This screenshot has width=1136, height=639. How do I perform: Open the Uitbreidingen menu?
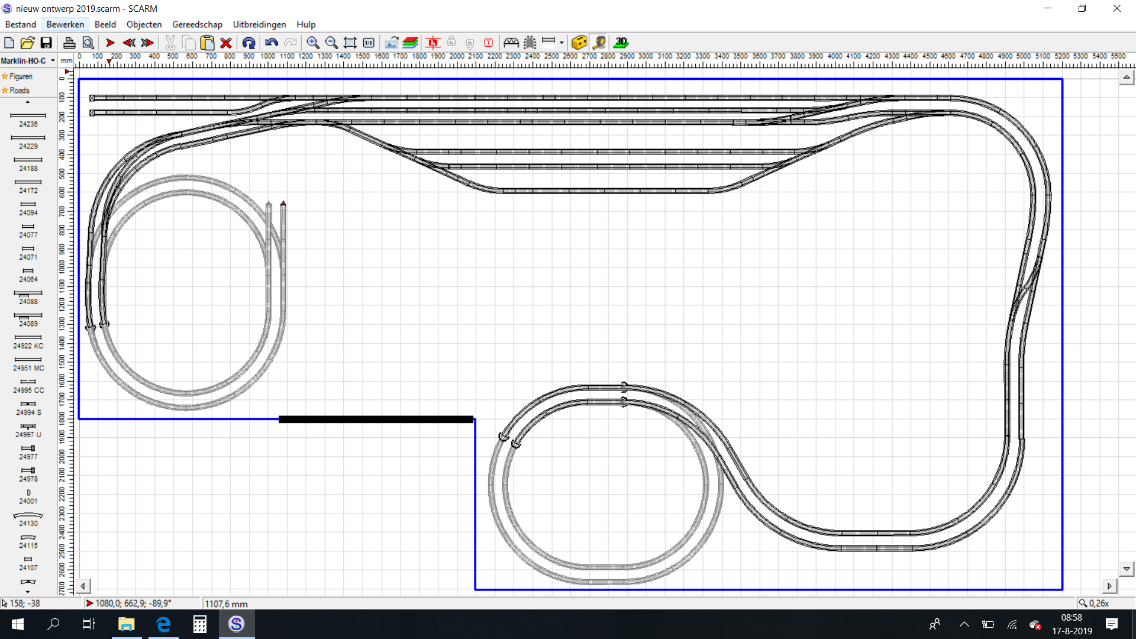tap(259, 24)
